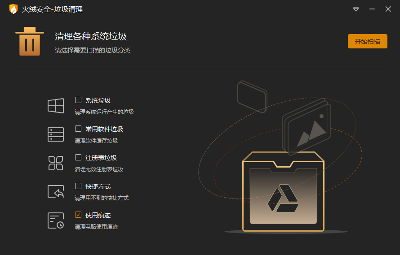Click the recycle box illustration
Image resolution: width=400 pixels, height=255 pixels.
(x=283, y=191)
